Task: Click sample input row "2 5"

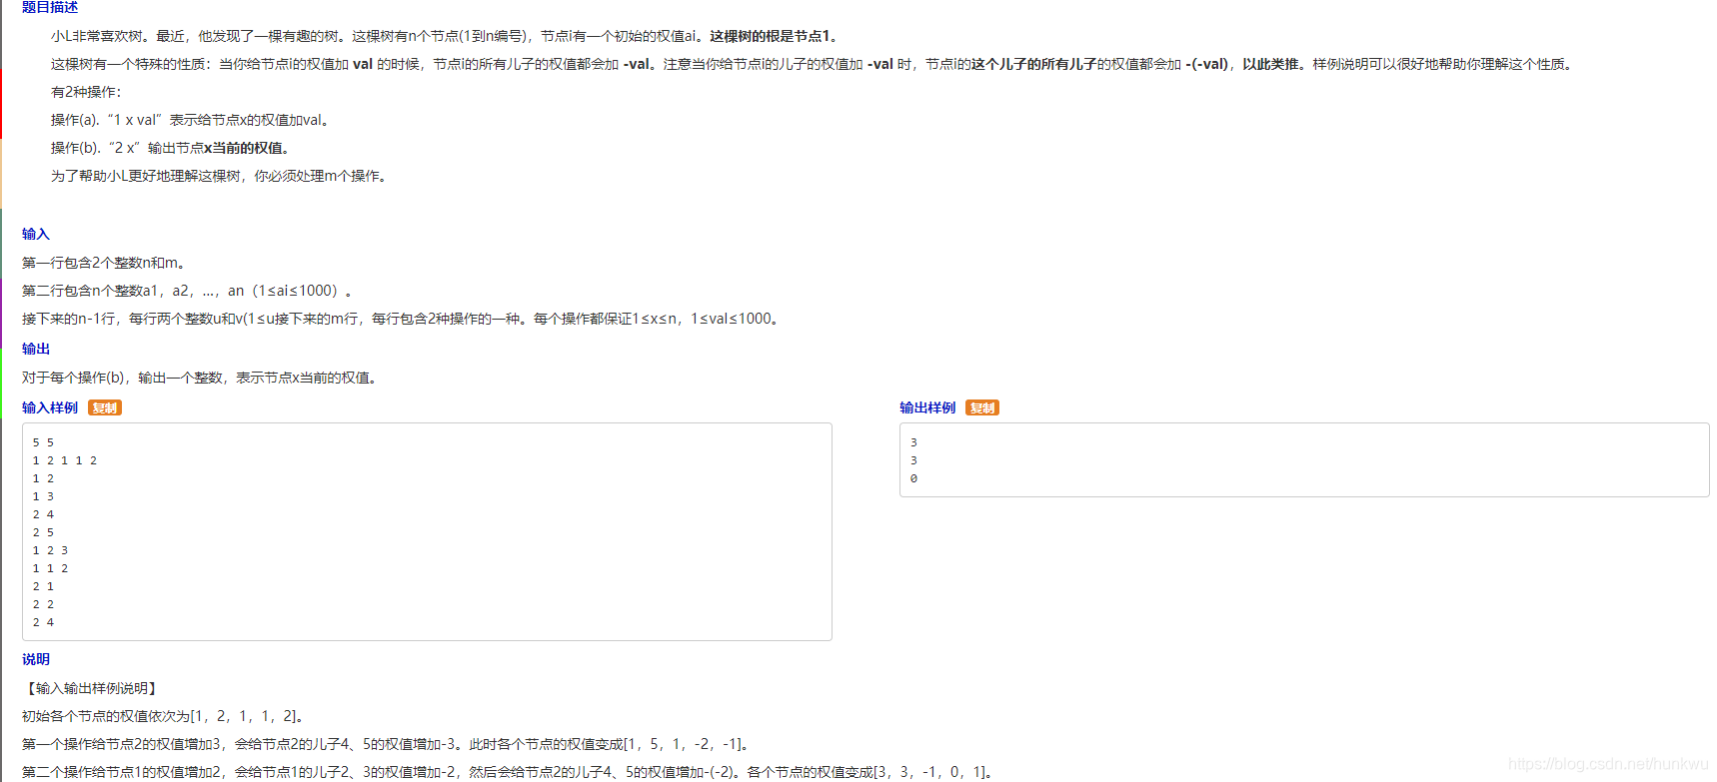Action: [x=43, y=532]
